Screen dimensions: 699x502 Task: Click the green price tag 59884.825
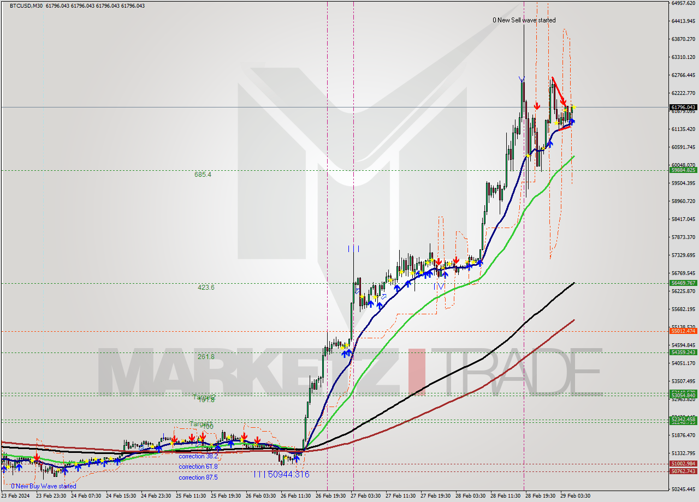683,170
